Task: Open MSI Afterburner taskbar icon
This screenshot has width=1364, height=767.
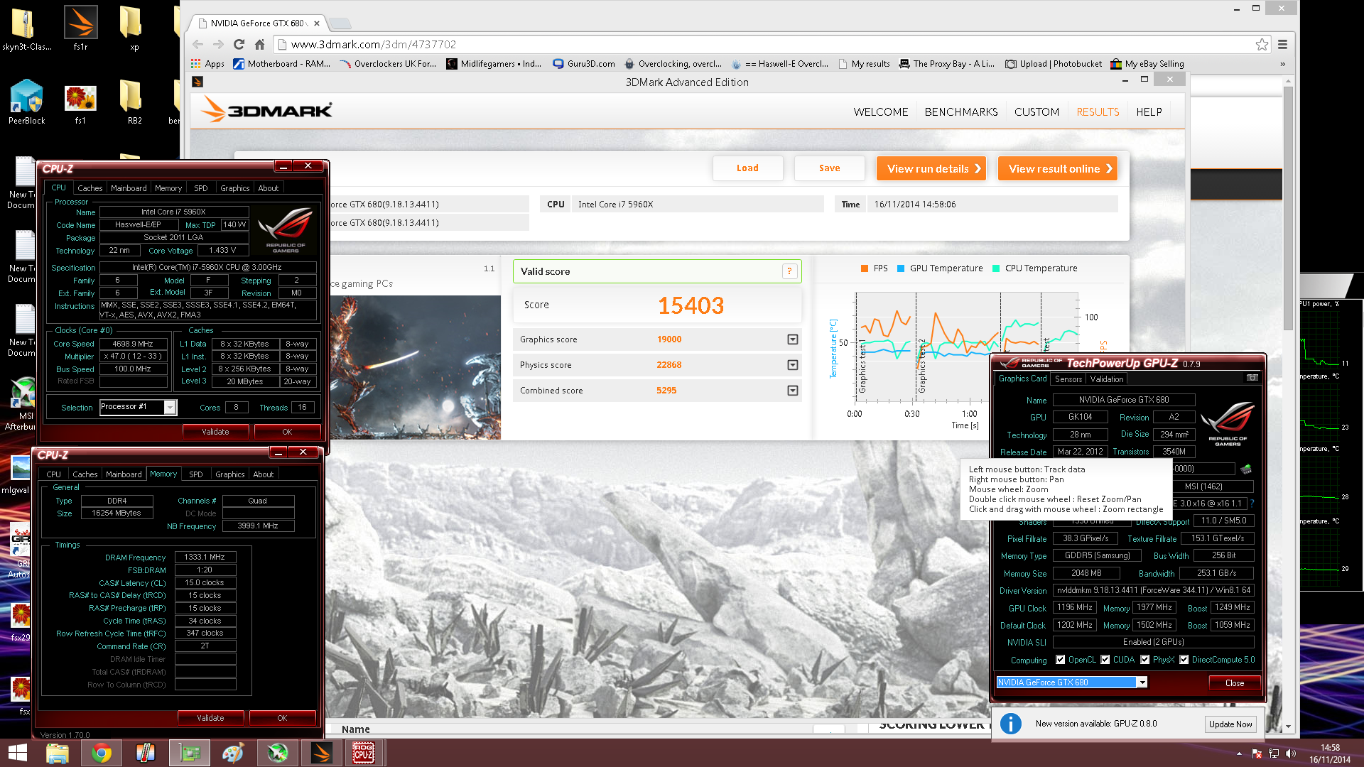Action: [277, 753]
